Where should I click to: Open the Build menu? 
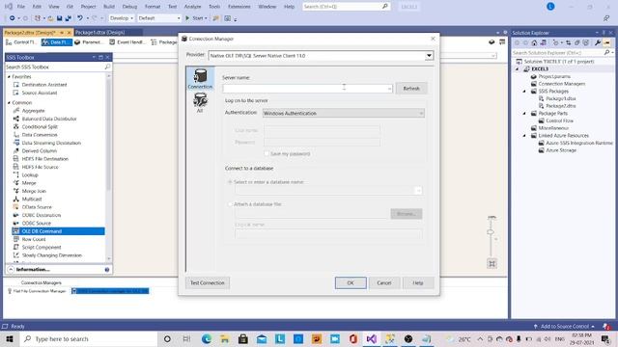coord(109,7)
